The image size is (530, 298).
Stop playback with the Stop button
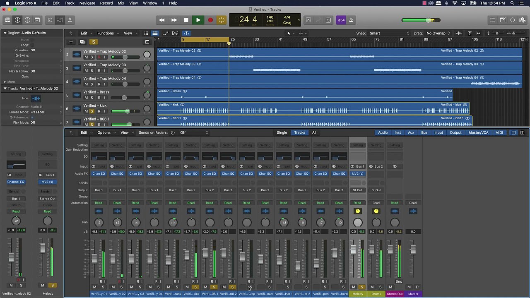186,20
